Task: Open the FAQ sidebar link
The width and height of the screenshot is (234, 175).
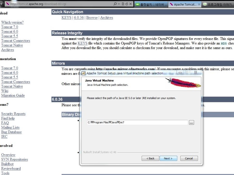Action: click(x=5, y=123)
